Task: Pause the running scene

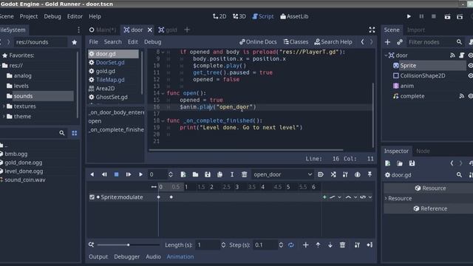Action: tap(421, 16)
